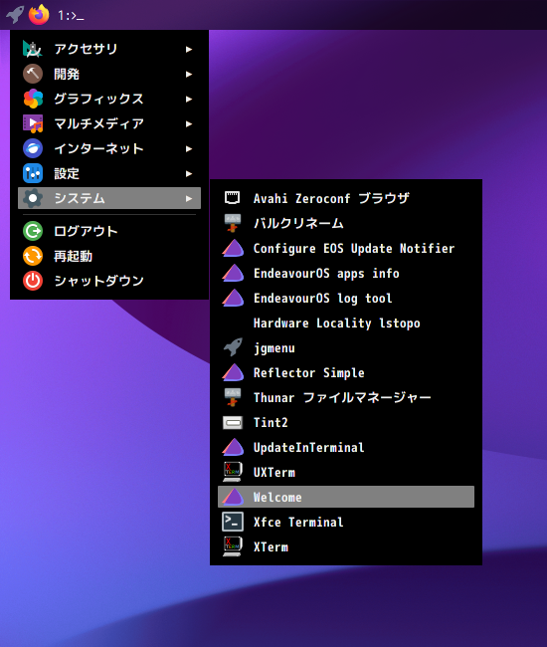Launch バルクリネーム entry
Viewport: 547px width, 647px height.
[x=346, y=223]
